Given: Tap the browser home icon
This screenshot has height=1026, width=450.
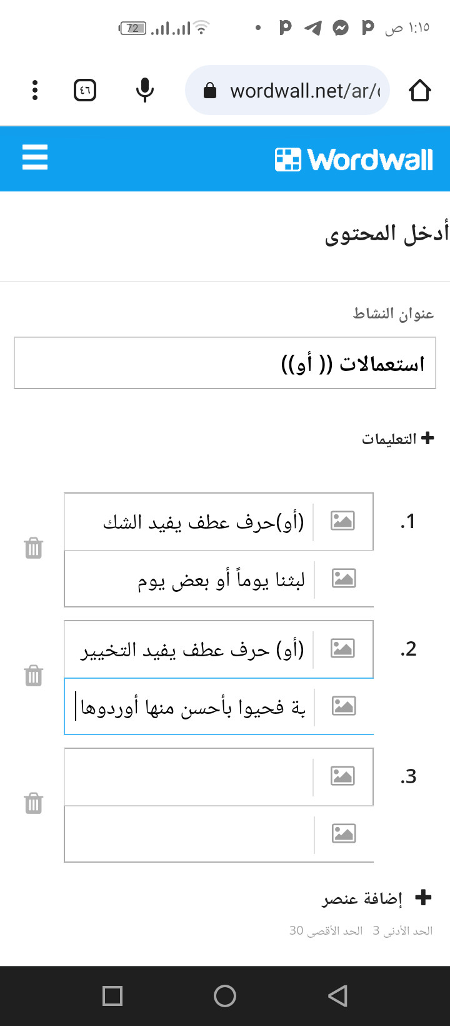Looking at the screenshot, I should (x=420, y=90).
